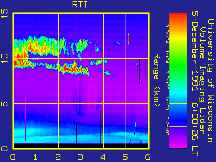Select the y-axis label 5
The width and height of the screenshot is (216, 162).
4,104
